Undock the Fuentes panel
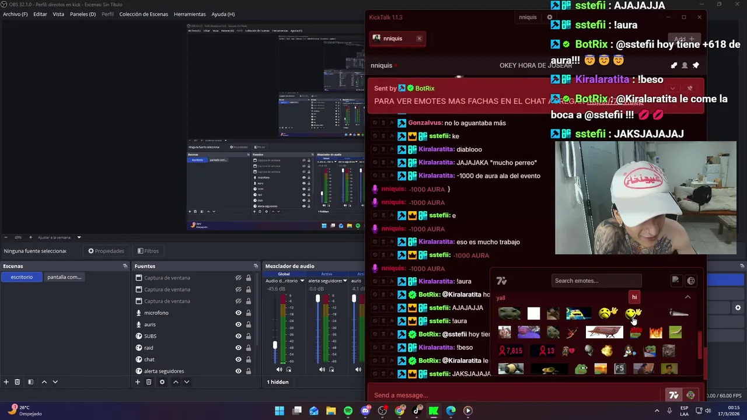The width and height of the screenshot is (747, 420). 256,266
